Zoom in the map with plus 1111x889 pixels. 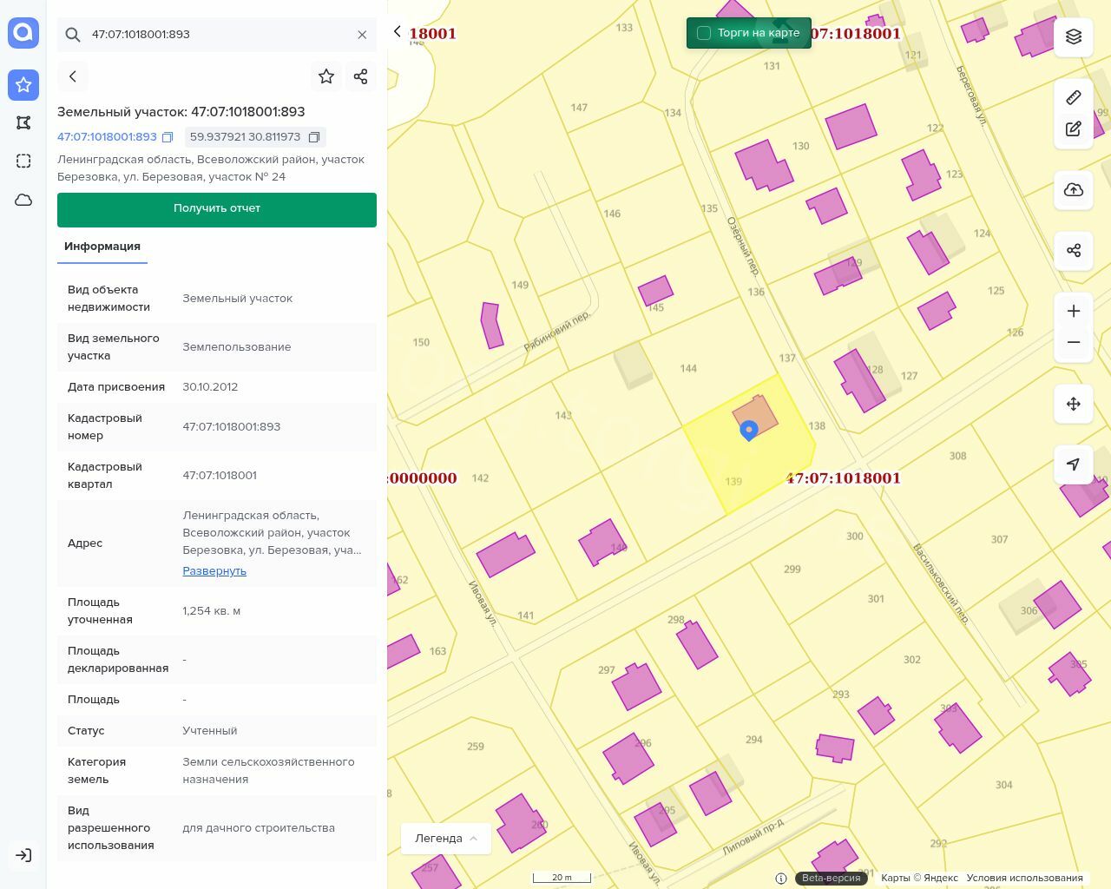1074,312
